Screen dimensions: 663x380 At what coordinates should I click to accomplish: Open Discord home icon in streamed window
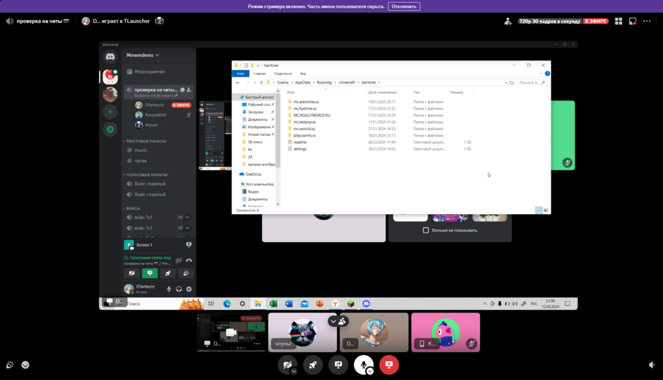tap(110, 56)
